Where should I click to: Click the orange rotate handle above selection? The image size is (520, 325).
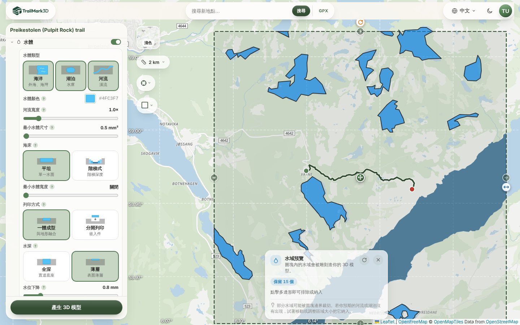pyautogui.click(x=360, y=22)
